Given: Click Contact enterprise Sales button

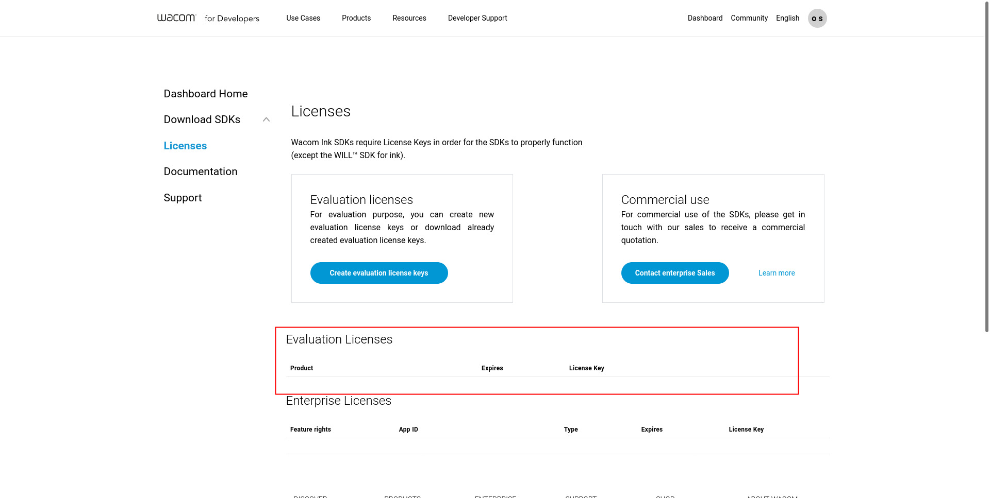Looking at the screenshot, I should [x=674, y=273].
